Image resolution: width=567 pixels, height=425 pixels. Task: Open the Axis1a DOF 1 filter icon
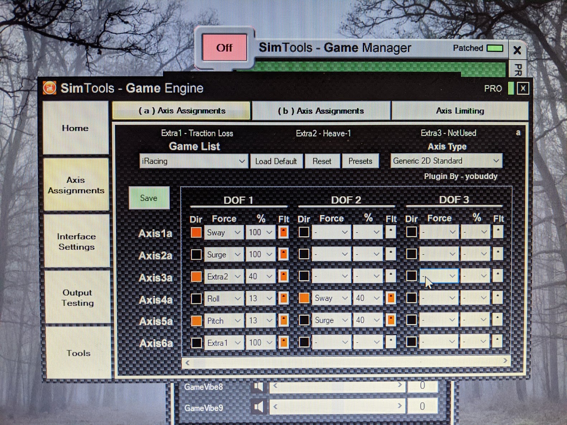(x=283, y=232)
